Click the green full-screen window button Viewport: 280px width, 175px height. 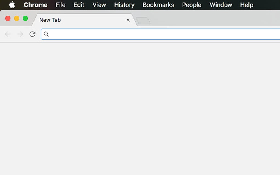25,18
